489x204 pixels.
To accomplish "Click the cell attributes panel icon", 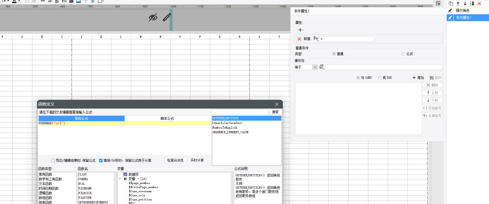I will (438, 3).
